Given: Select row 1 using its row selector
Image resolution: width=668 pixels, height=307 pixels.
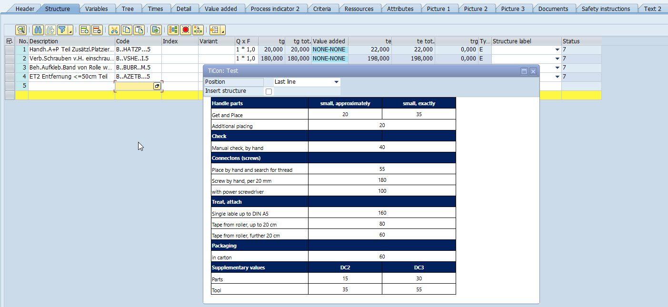Looking at the screenshot, I should click(x=10, y=50).
